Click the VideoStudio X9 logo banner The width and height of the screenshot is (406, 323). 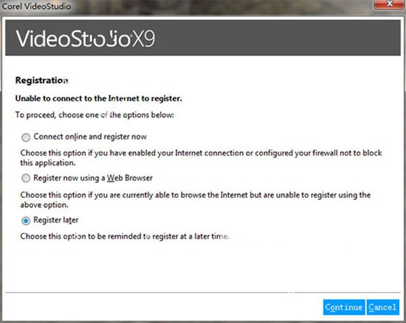pyautogui.click(x=203, y=38)
